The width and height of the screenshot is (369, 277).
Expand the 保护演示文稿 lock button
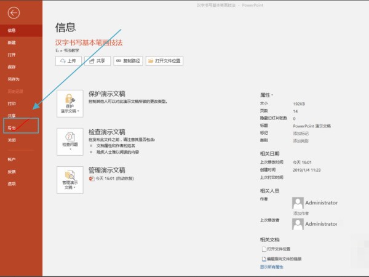[70, 103]
